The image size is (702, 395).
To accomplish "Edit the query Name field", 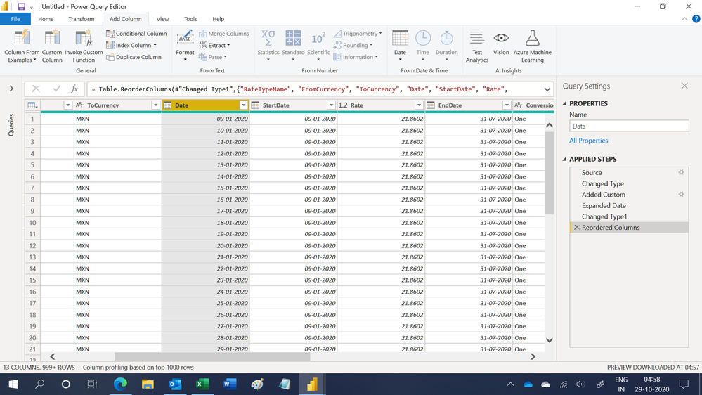I will coord(629,127).
